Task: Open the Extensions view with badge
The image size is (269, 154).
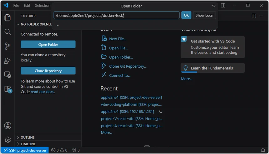Action: [x=8, y=89]
